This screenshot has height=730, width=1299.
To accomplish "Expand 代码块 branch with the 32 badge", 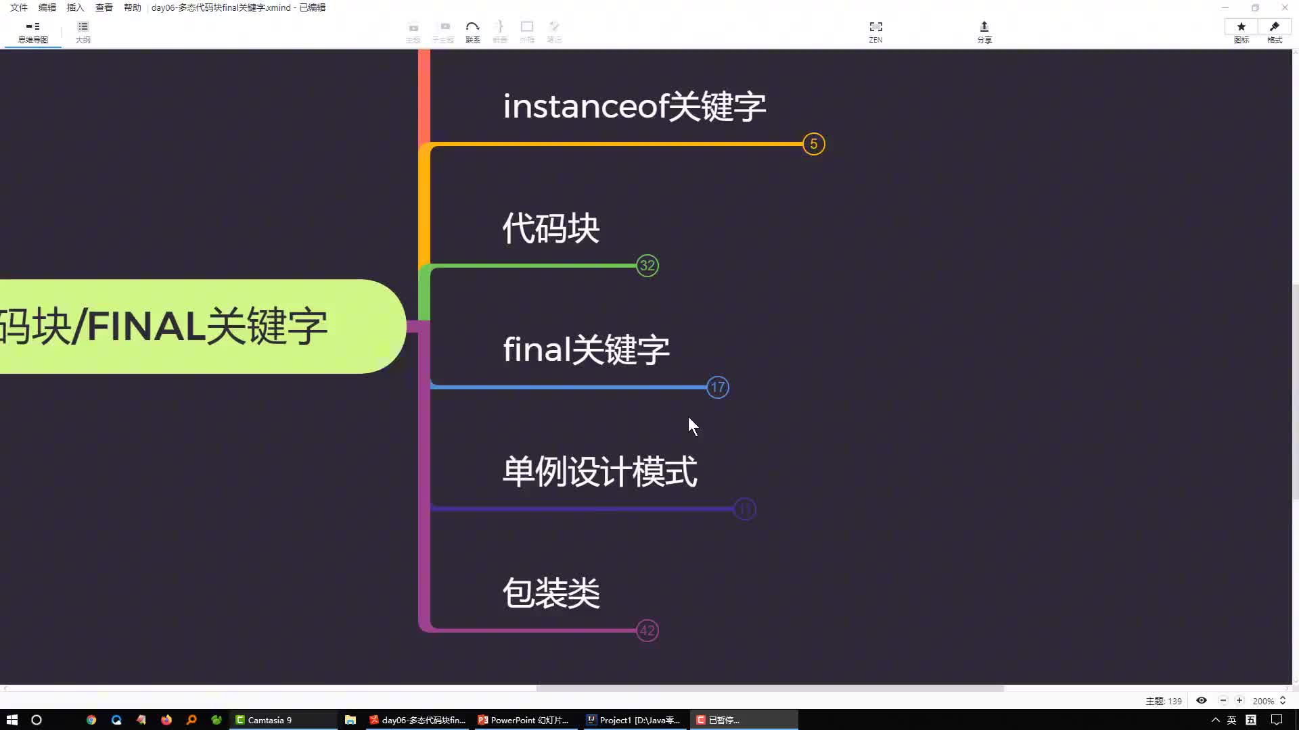I will click(647, 266).
